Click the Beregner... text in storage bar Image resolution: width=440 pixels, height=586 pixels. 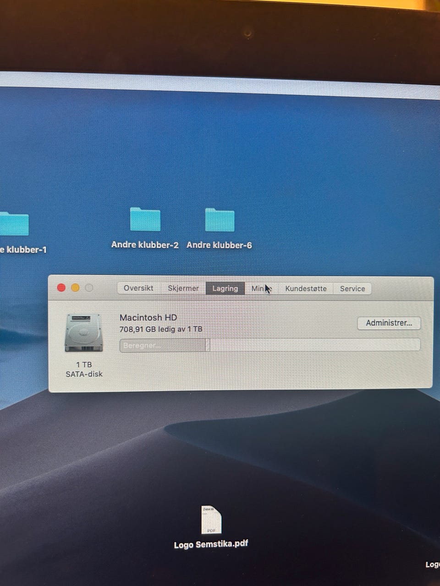[x=142, y=346]
